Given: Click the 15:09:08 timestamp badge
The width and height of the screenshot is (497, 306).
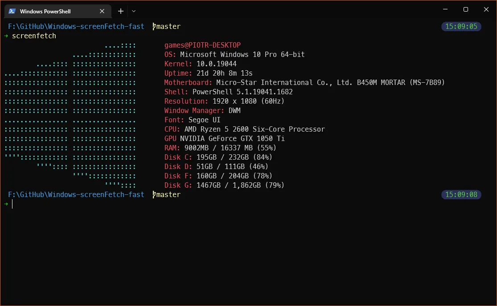Looking at the screenshot, I should (461, 195).
